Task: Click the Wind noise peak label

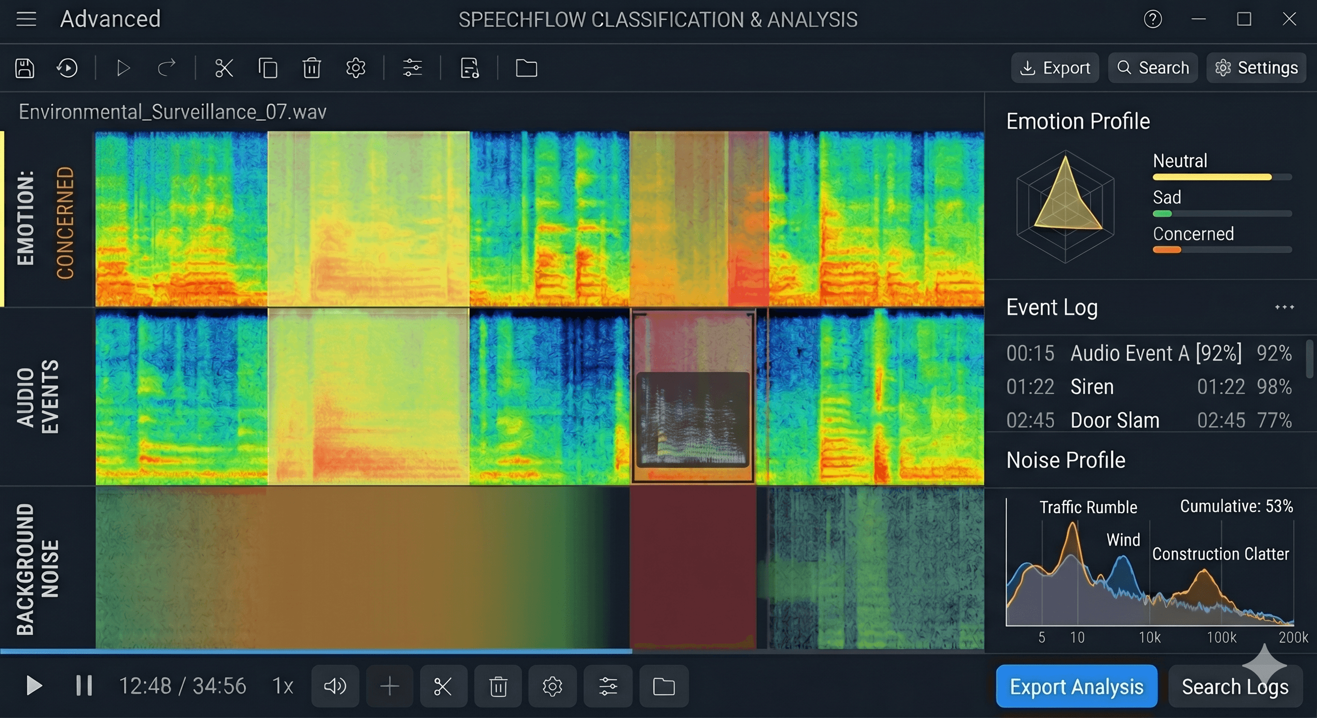Action: pyautogui.click(x=1123, y=539)
